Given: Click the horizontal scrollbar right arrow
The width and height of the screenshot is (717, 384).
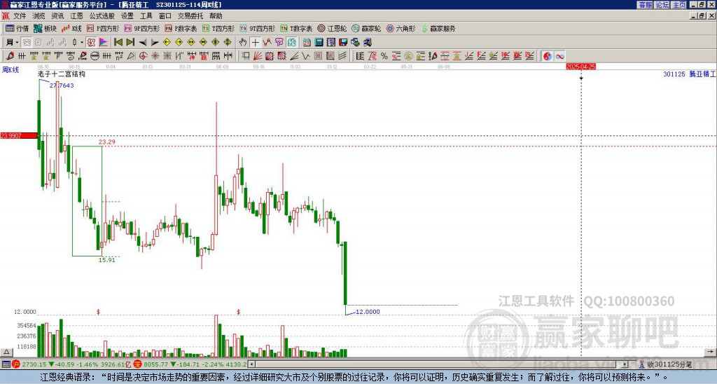Looking at the screenshot, I should pos(625,364).
